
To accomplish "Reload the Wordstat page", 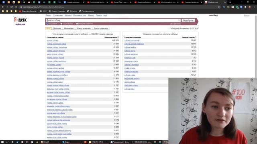I will click(x=12, y=7).
